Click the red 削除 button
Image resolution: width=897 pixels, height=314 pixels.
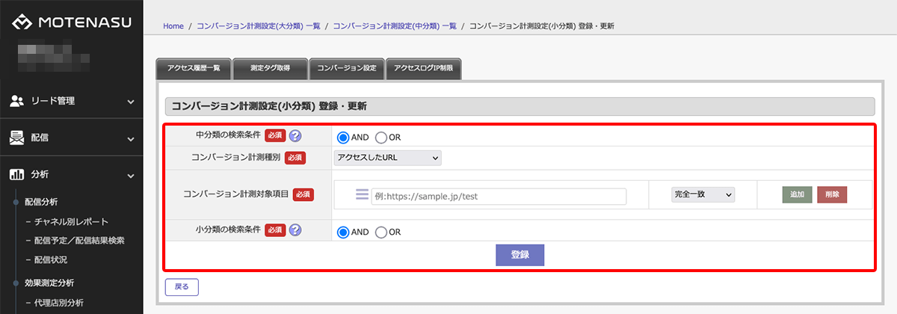[x=832, y=194]
